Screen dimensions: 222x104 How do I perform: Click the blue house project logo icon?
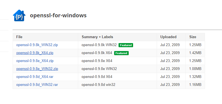[19, 15]
